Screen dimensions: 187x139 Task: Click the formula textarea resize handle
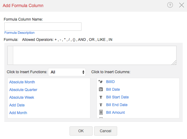click(174, 62)
